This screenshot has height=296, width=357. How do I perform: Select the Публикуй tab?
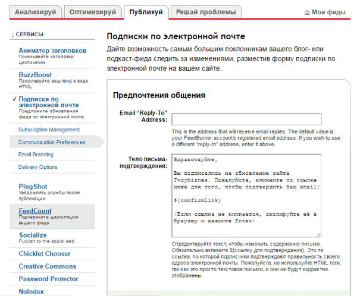[146, 12]
